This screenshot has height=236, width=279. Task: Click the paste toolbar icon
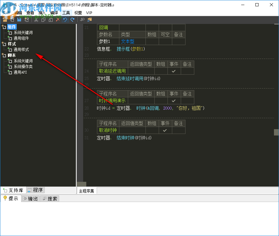(51, 20)
